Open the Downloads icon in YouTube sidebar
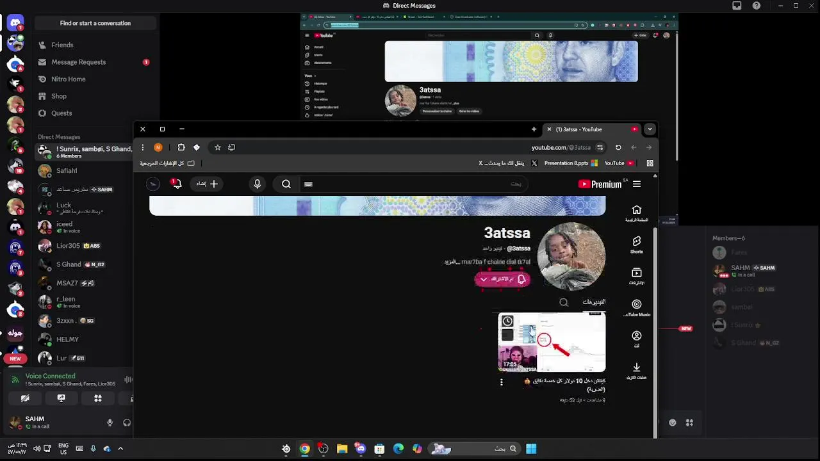This screenshot has height=461, width=820. [636, 370]
